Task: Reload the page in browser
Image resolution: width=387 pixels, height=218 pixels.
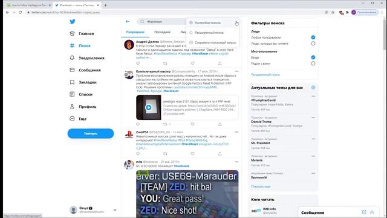Action: click(x=20, y=12)
